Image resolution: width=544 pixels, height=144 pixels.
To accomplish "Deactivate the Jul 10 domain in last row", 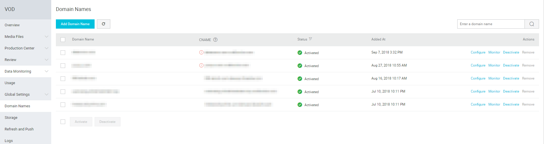I will [511, 104].
